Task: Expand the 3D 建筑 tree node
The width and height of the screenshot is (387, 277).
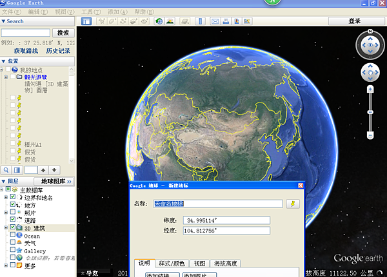Action: click(6, 227)
